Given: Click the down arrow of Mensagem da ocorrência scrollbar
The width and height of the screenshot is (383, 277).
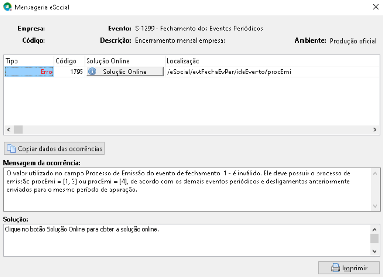Looking at the screenshot, I should coord(375,206).
